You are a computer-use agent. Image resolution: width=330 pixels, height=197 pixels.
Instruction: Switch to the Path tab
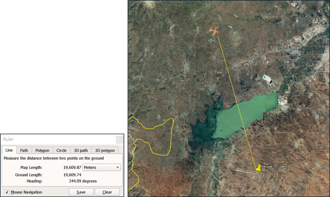click(x=24, y=150)
